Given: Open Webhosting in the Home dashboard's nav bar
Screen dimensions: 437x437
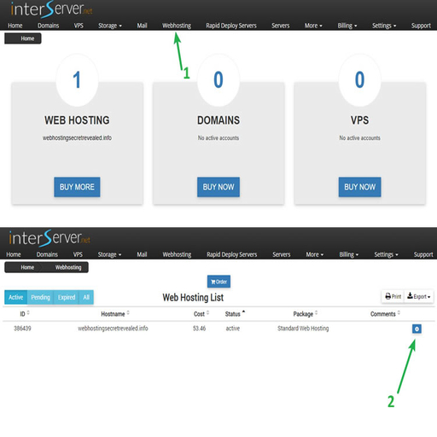Looking at the screenshot, I should coord(177,26).
